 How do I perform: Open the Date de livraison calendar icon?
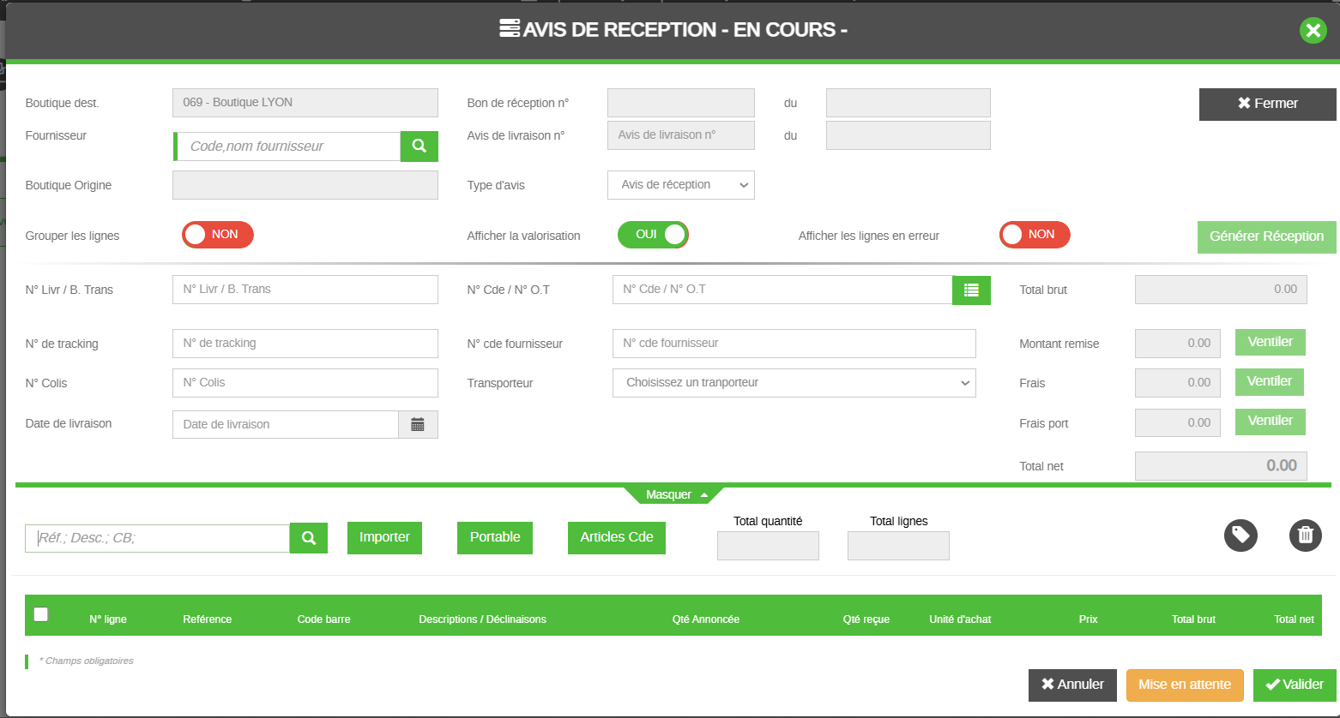click(x=418, y=425)
